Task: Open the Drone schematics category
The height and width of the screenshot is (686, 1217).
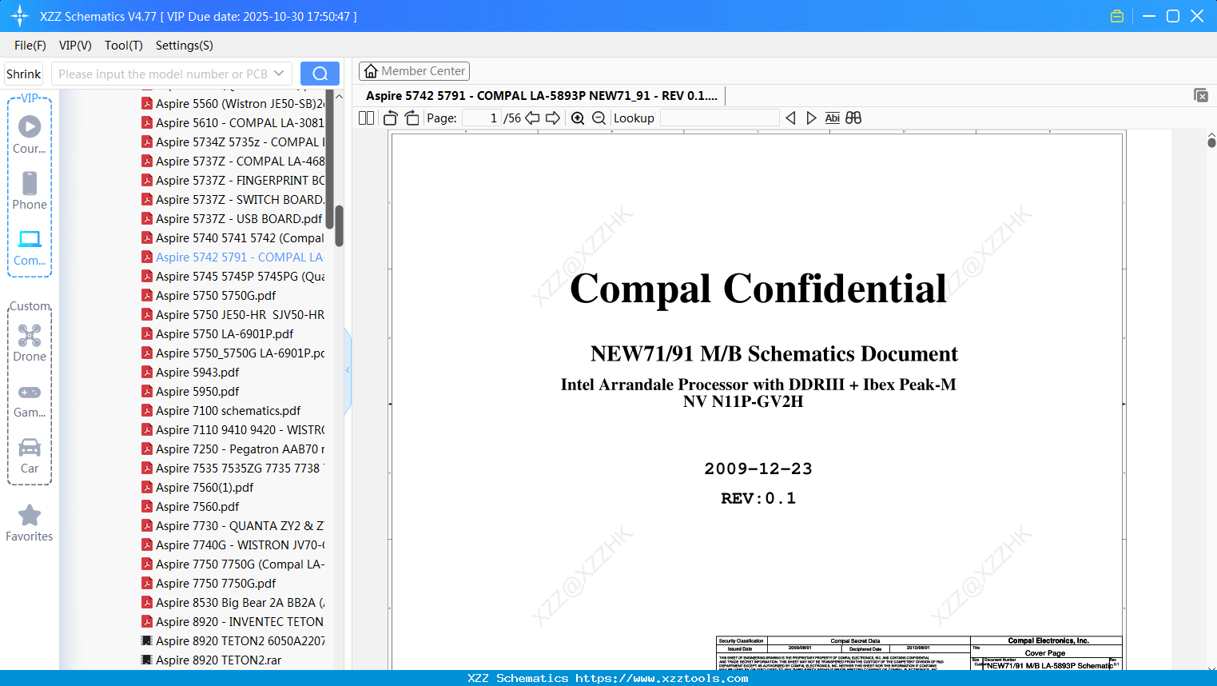Action: [x=30, y=343]
